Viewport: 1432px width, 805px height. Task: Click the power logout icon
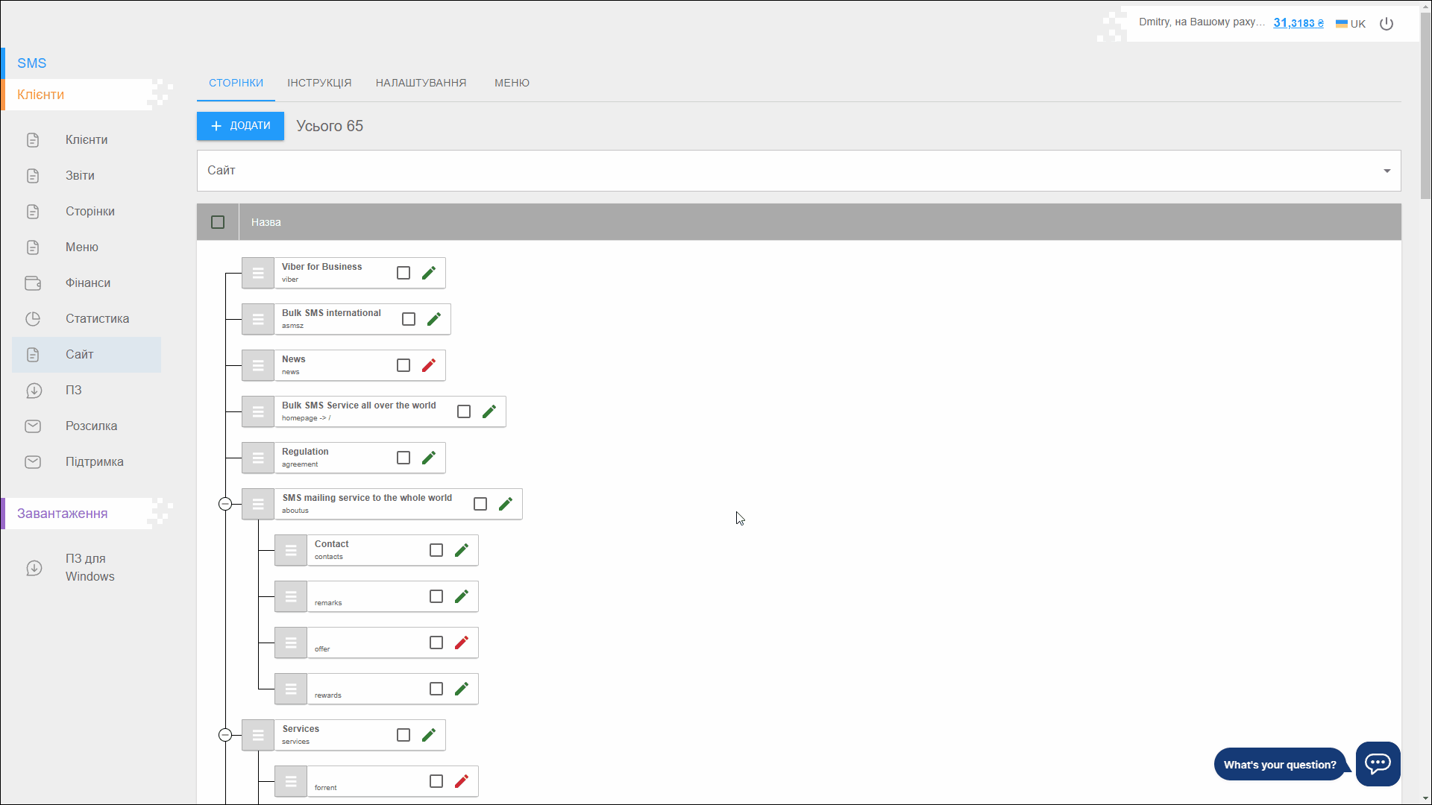pos(1387,24)
